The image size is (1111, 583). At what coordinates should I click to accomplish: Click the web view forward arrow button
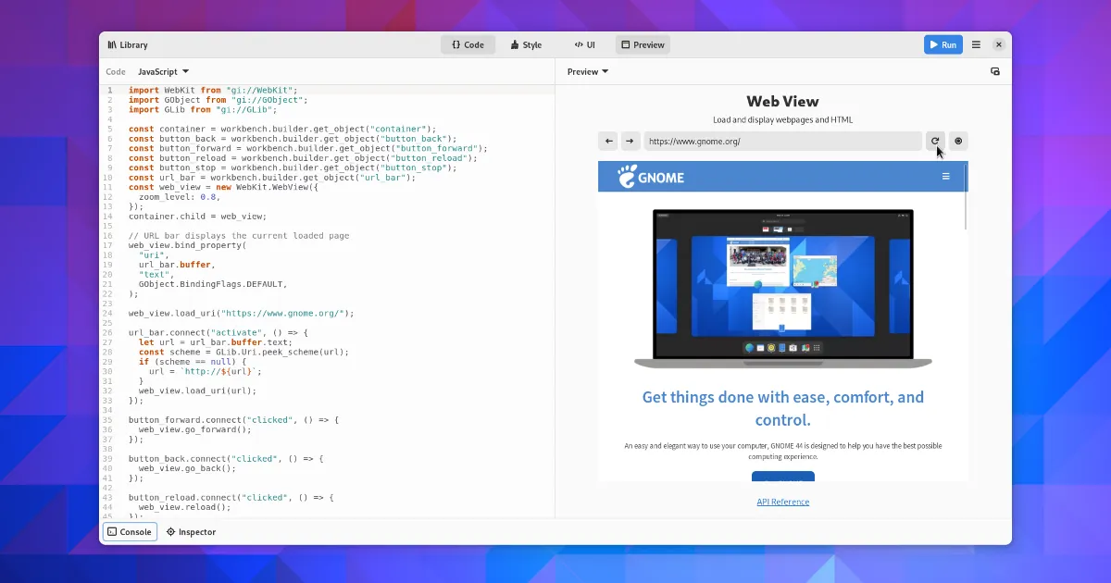630,142
